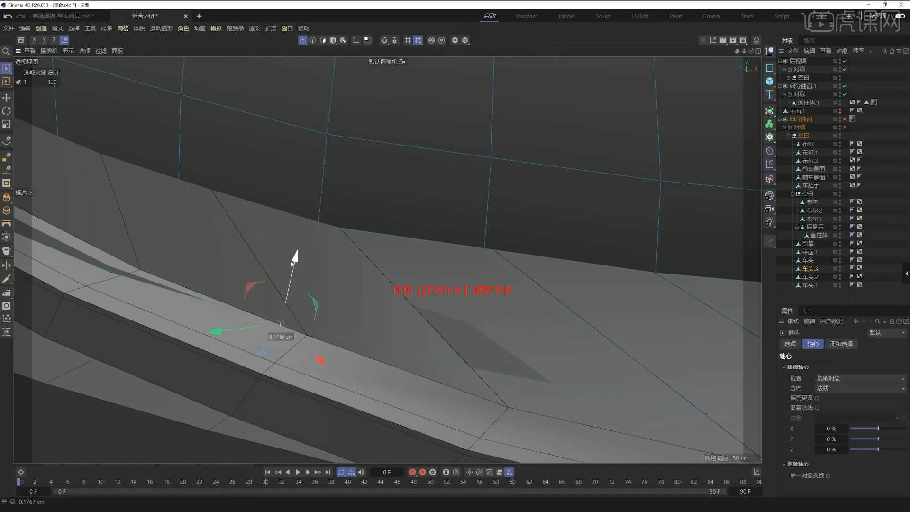The height and width of the screenshot is (512, 910).
Task: Open viewport 摄像机 menu
Action: point(49,51)
